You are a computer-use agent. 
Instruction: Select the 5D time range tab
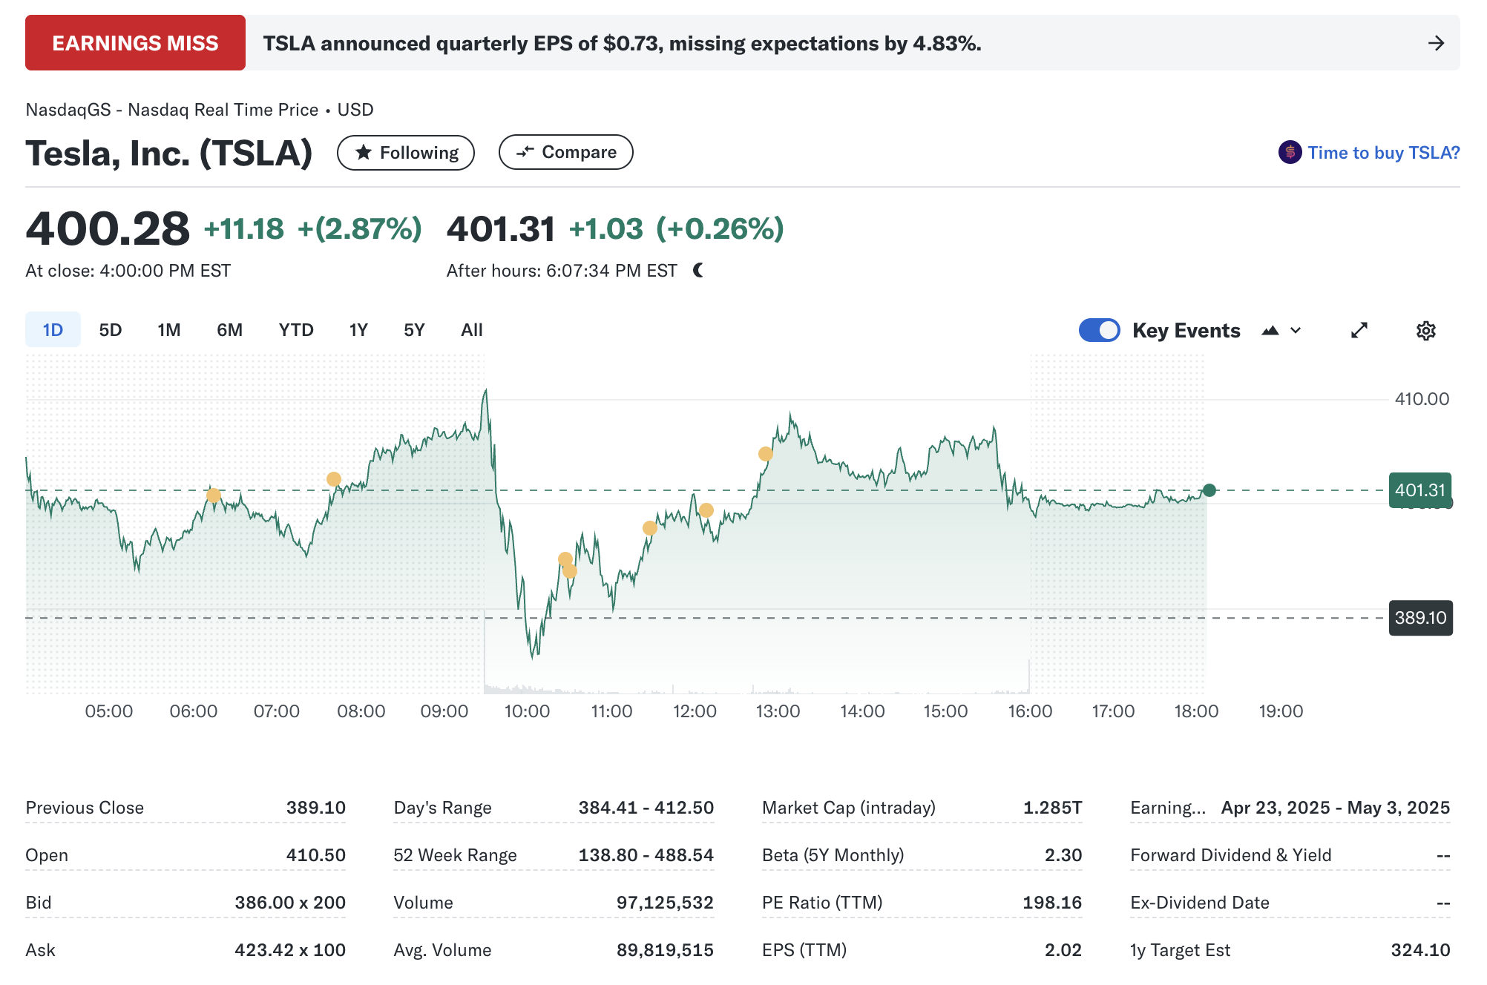tap(111, 330)
